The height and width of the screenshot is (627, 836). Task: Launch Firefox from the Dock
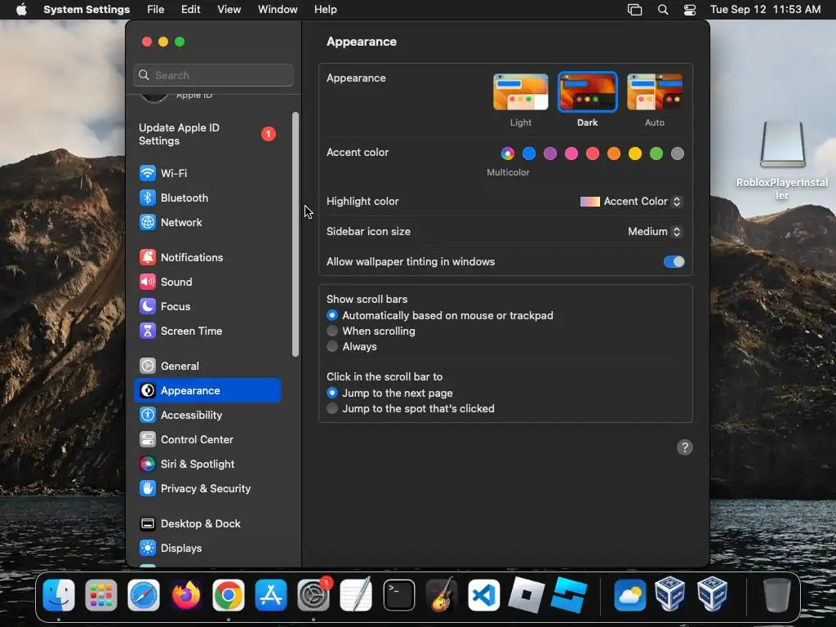click(186, 595)
